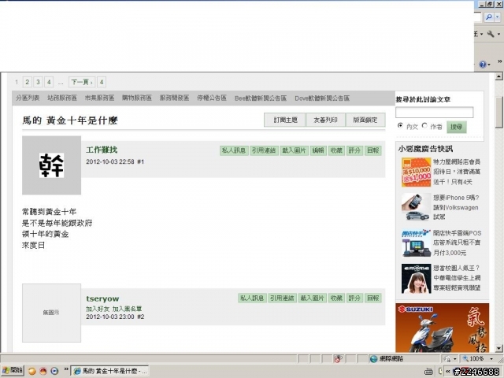Open the Help icon dropdown arrow
The height and width of the screenshot is (378, 504).
pos(489,65)
